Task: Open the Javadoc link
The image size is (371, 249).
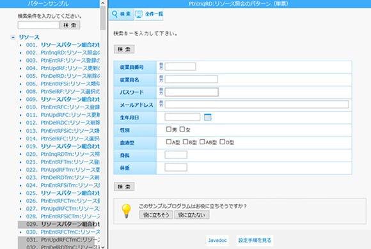Action: click(x=217, y=241)
